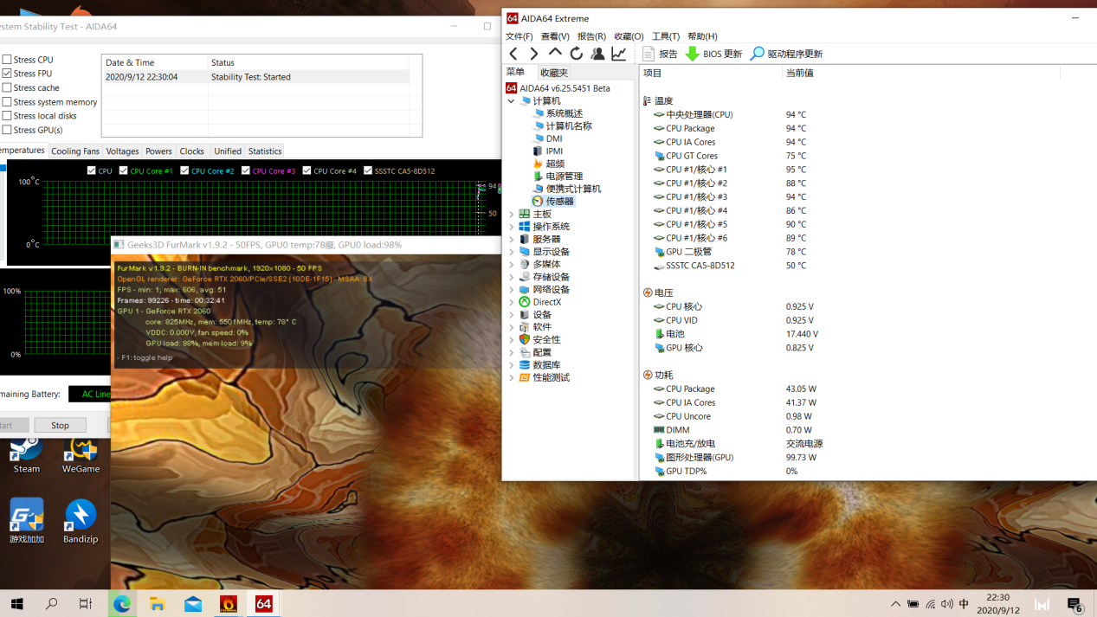Image resolution: width=1097 pixels, height=617 pixels.
Task: Go back in AIDA64 navigation toolbar
Action: coord(513,54)
